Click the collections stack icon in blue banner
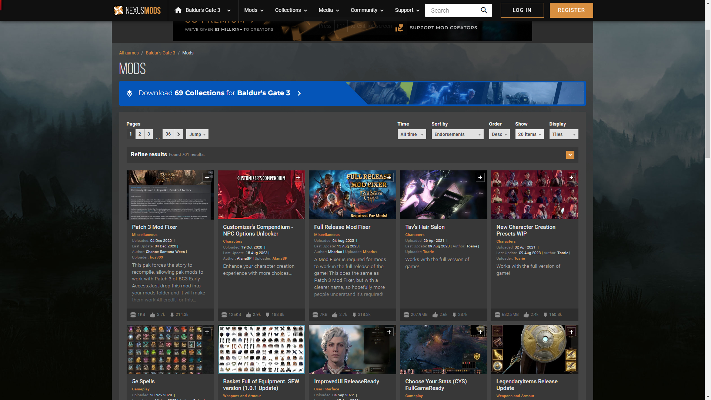Viewport: 711px width, 400px height. coord(129,93)
